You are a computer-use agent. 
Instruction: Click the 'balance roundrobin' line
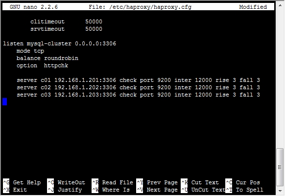click(47, 58)
